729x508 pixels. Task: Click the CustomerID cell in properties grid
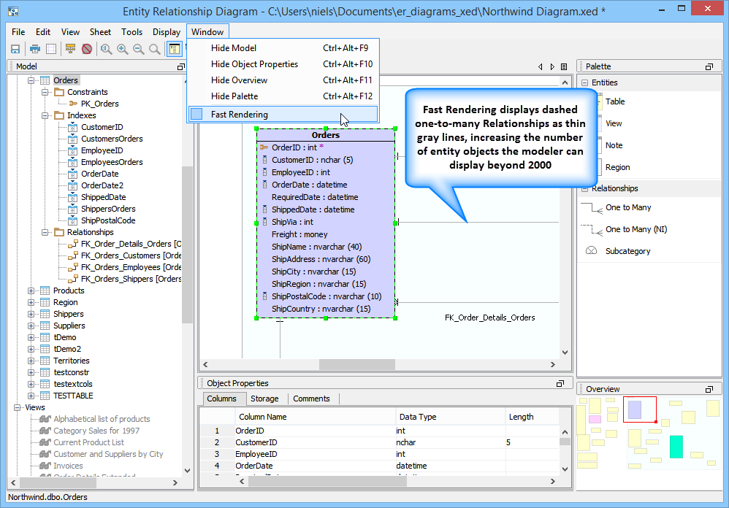[315, 442]
